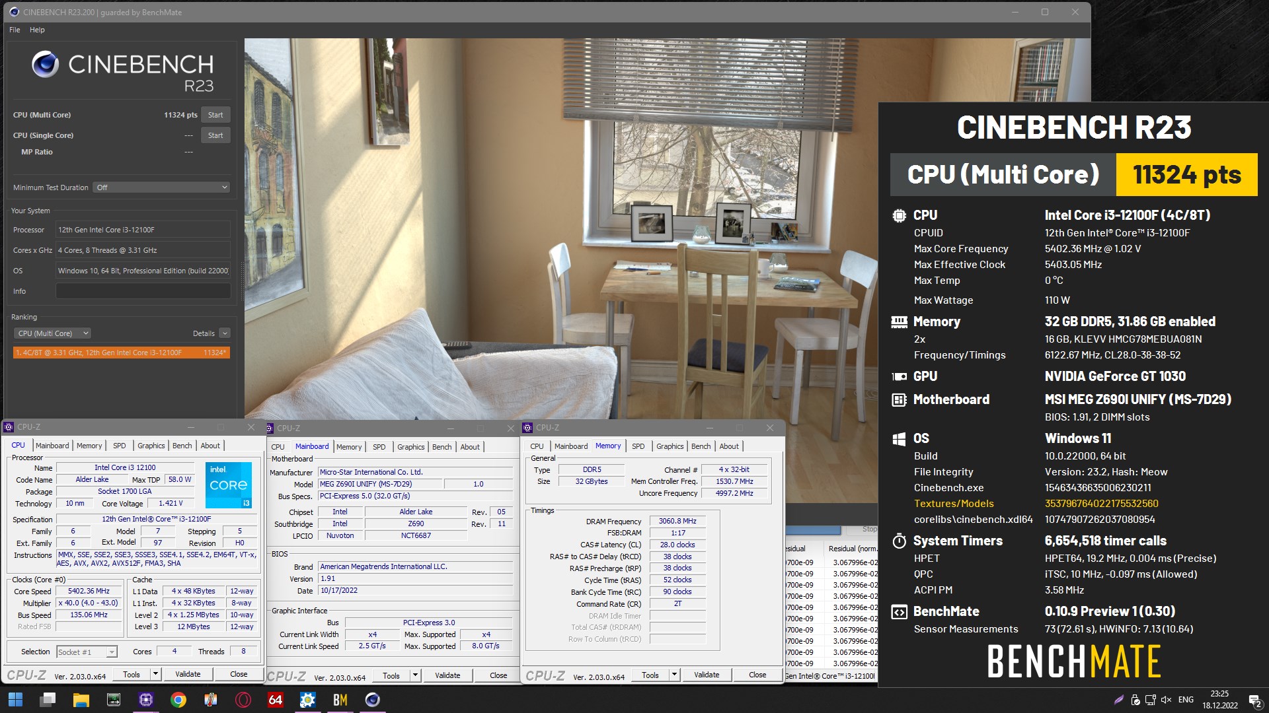Click Validate in the leftmost CPU-Z window

188,674
